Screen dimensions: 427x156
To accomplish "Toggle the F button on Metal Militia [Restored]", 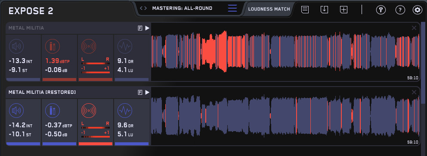I will point(140,92).
